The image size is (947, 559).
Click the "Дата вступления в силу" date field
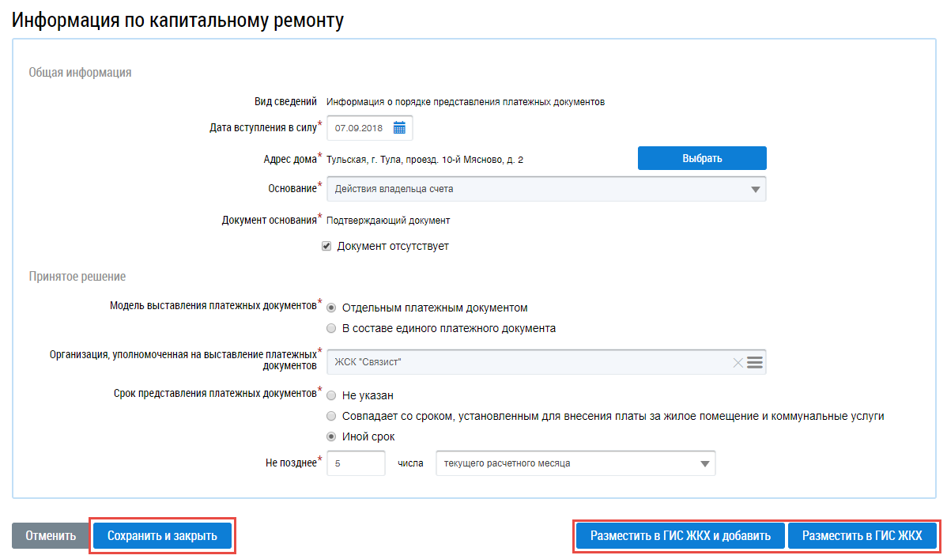pyautogui.click(x=360, y=127)
